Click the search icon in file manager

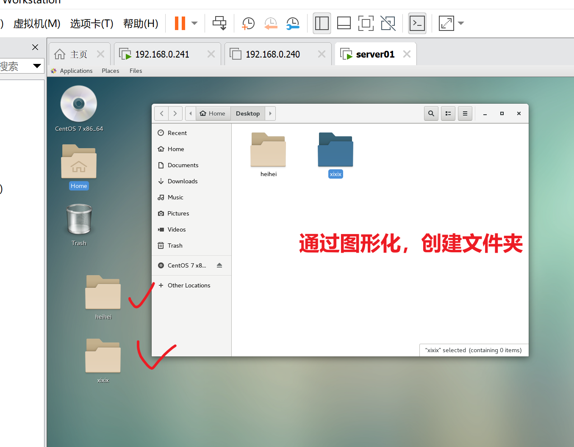click(x=431, y=113)
